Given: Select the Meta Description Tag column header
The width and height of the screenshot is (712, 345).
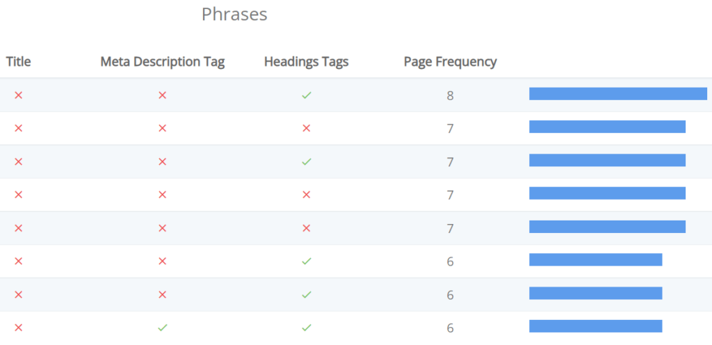Looking at the screenshot, I should 163,62.
